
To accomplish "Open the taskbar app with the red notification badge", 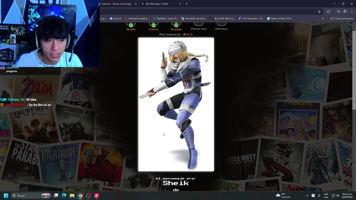I will (x=88, y=196).
